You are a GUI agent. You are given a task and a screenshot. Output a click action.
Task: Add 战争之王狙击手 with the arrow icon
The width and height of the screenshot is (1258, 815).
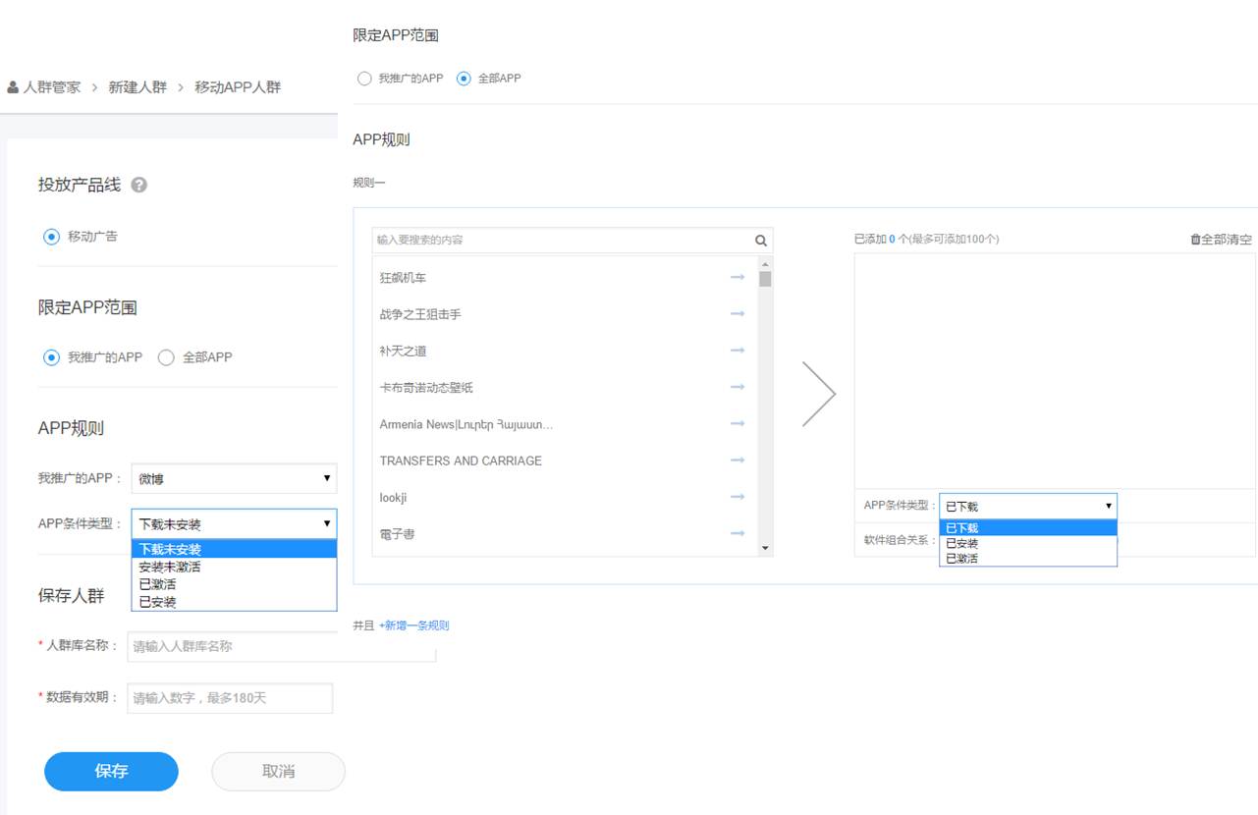click(x=737, y=313)
